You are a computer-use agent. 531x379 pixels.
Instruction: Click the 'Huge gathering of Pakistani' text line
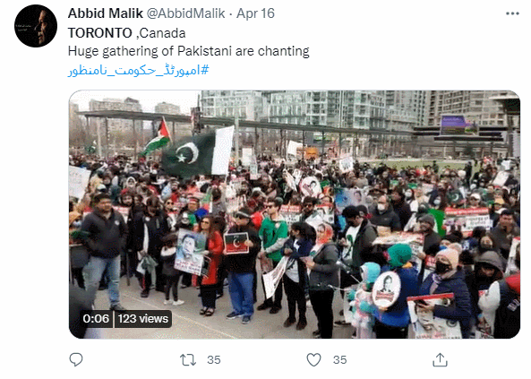pyautogui.click(x=189, y=52)
